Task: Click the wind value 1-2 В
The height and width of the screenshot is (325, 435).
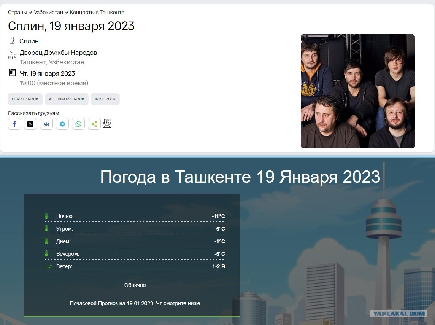Action: click(219, 266)
